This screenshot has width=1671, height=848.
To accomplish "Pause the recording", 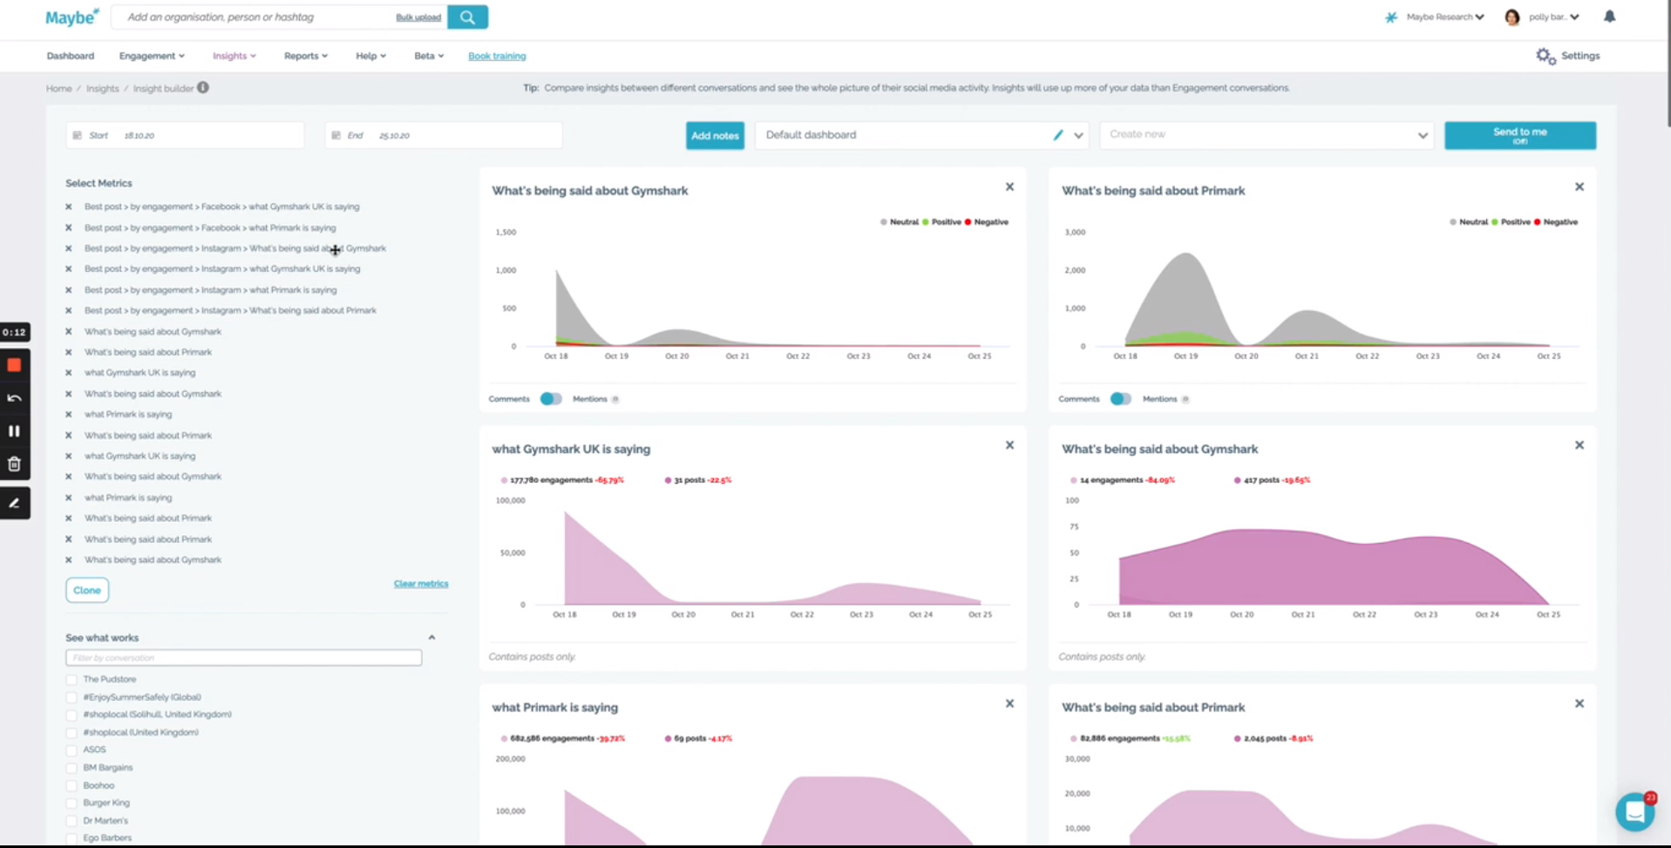I will (14, 431).
